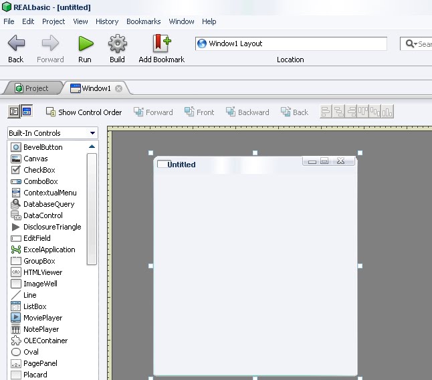Bring control to Front
Image resolution: width=432 pixels, height=380 pixels.
[x=199, y=112]
